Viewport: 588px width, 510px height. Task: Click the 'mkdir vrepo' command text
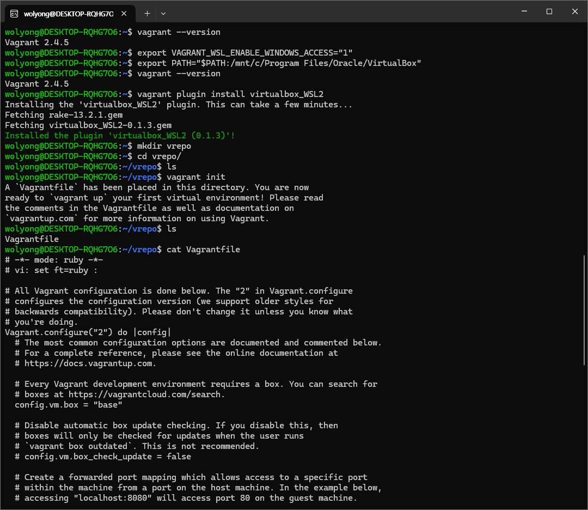pos(164,146)
